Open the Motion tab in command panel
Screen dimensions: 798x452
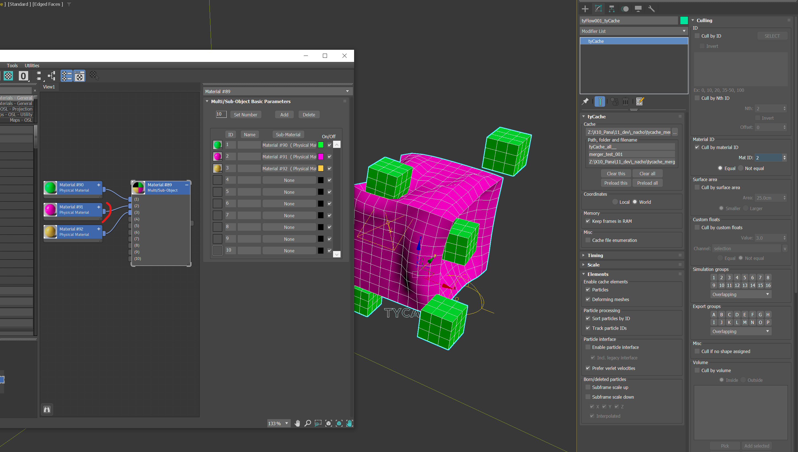(625, 9)
